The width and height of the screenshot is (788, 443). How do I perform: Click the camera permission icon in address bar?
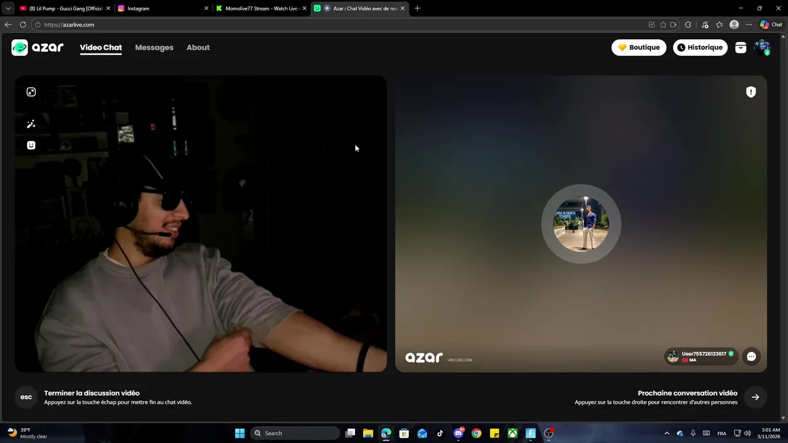pos(673,25)
